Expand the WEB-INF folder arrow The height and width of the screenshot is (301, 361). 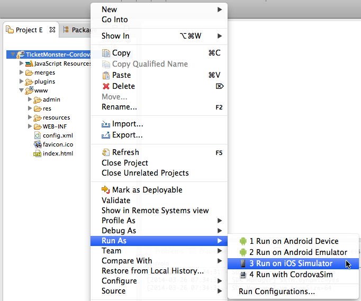(x=30, y=126)
